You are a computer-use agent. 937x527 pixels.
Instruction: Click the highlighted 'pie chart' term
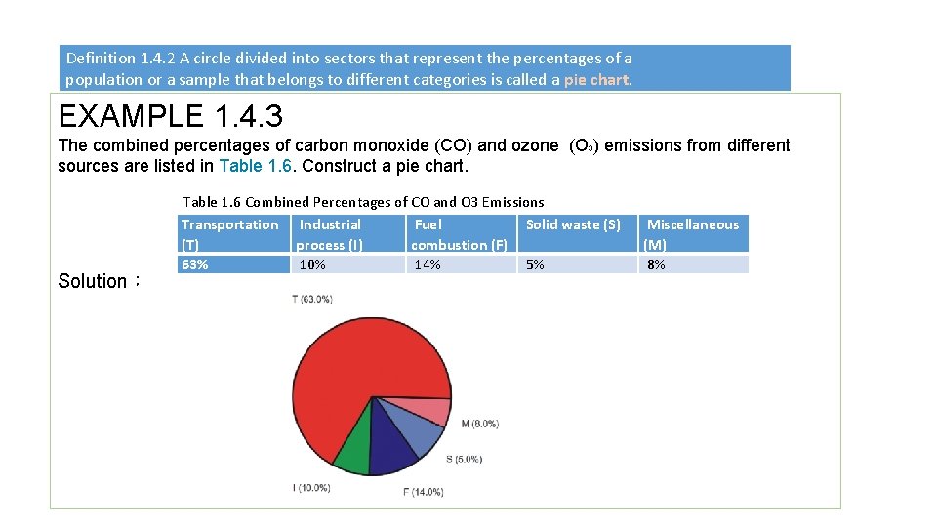click(596, 79)
